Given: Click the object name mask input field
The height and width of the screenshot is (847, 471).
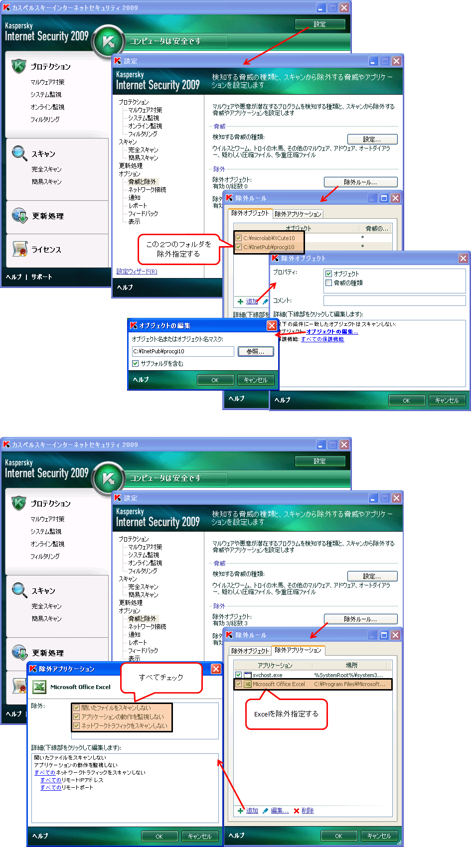Looking at the screenshot, I should click(x=183, y=351).
